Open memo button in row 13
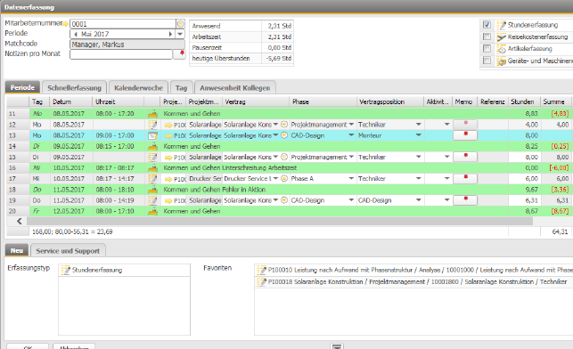Image resolution: width=573 pixels, height=349 pixels. point(465,135)
